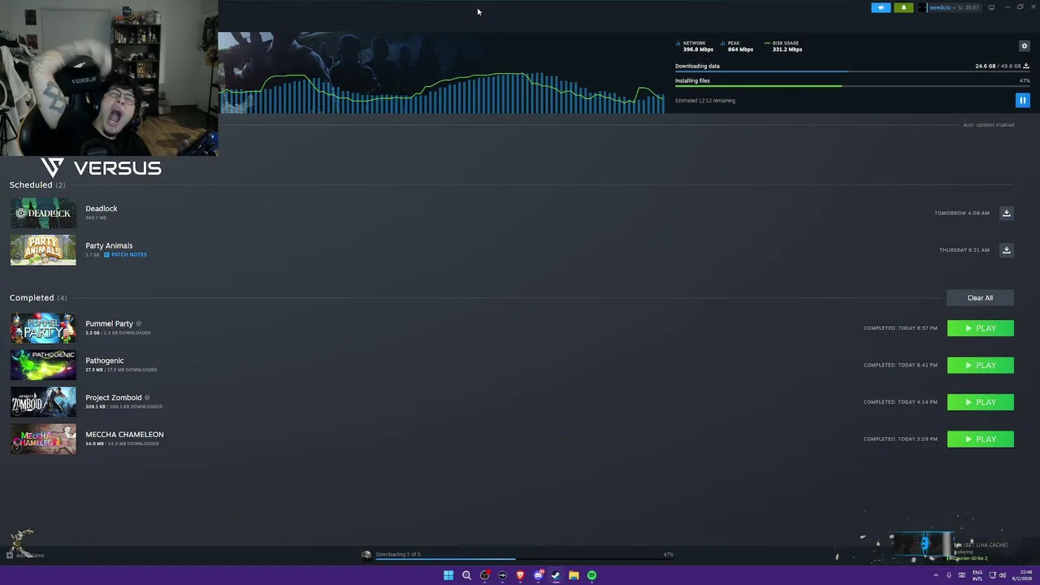Click the Downloading data progress bar
The image size is (1040, 585).
pyautogui.click(x=852, y=72)
